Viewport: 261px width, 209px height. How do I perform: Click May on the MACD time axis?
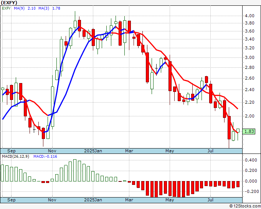[170, 200]
